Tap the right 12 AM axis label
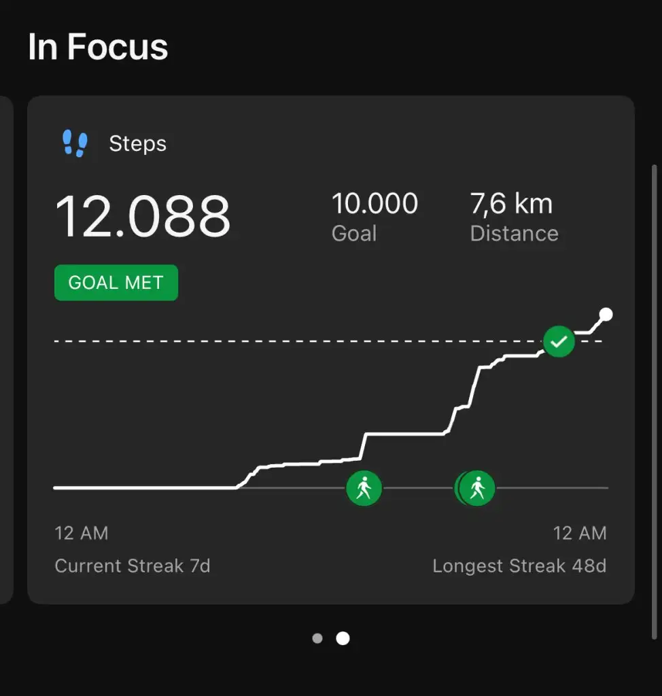The width and height of the screenshot is (662, 696). 580,533
